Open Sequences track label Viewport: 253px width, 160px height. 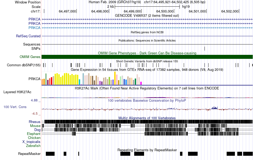(32, 44)
